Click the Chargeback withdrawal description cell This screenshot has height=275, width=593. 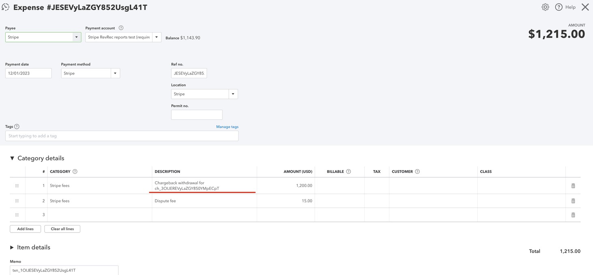pyautogui.click(x=204, y=186)
